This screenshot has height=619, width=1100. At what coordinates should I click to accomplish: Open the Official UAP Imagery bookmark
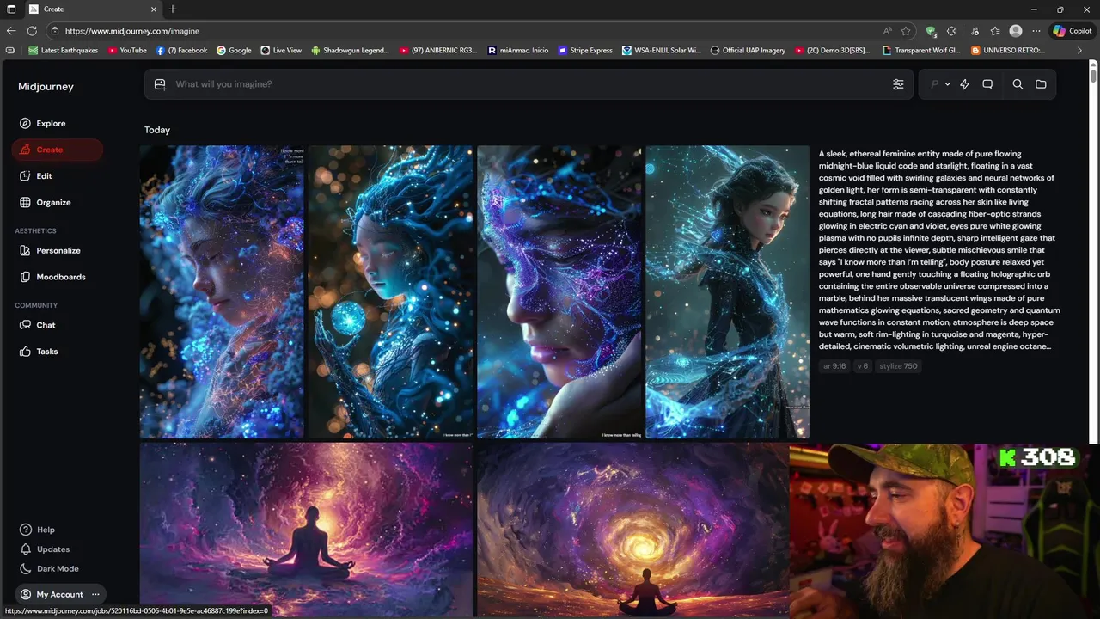click(748, 51)
